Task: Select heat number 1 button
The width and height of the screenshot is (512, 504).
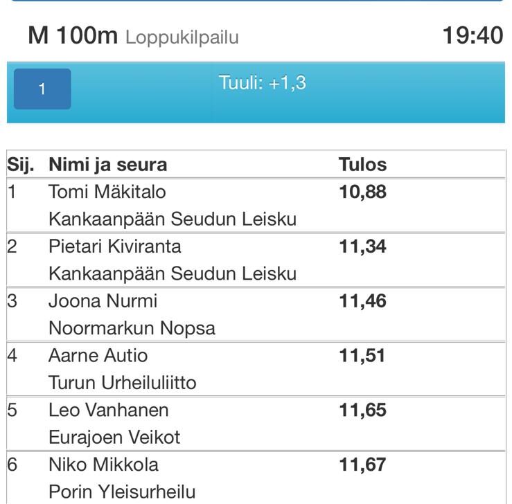Action: tap(42, 89)
